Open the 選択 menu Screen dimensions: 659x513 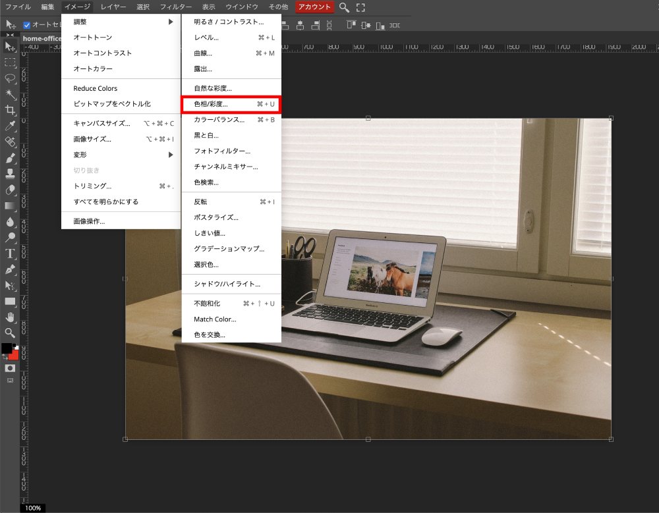pos(143,7)
